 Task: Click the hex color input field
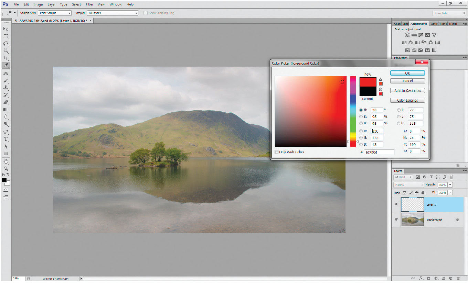tap(379, 152)
